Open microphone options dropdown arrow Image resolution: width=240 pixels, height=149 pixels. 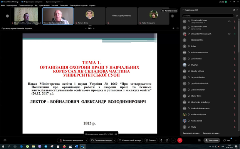(x=86, y=140)
